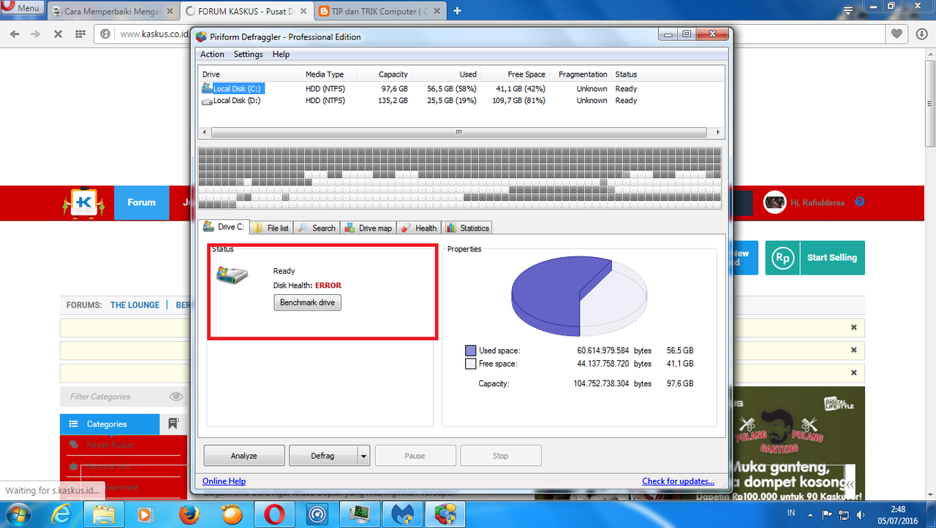
Task: Click the Local Disk (D:) drive icon
Action: pos(207,101)
